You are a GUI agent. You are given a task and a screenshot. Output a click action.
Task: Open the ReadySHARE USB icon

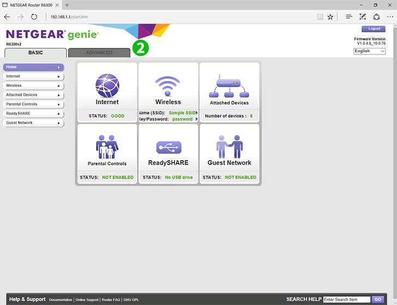click(x=169, y=148)
